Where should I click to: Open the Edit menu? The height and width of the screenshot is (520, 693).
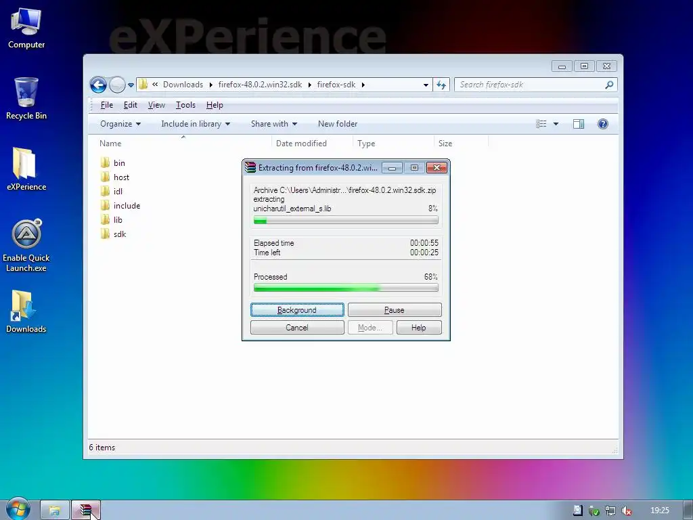click(x=130, y=105)
